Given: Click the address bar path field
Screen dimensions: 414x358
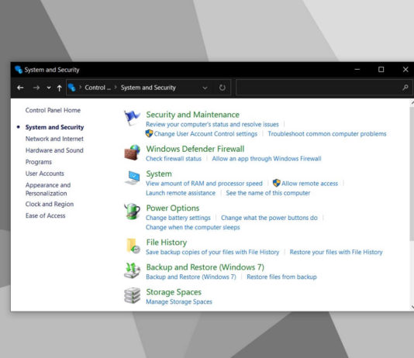Looking at the screenshot, I should pyautogui.click(x=149, y=88).
